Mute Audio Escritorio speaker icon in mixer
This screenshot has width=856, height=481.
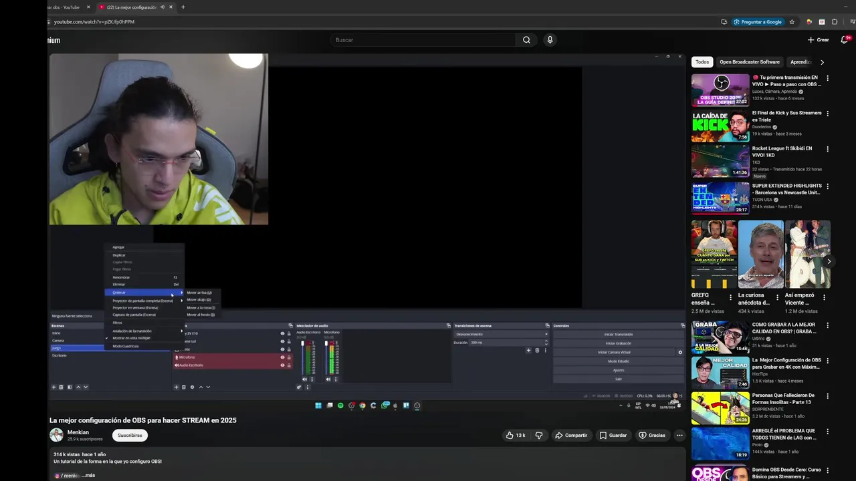point(304,379)
